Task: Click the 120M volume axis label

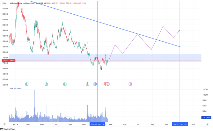Action: click(205, 89)
